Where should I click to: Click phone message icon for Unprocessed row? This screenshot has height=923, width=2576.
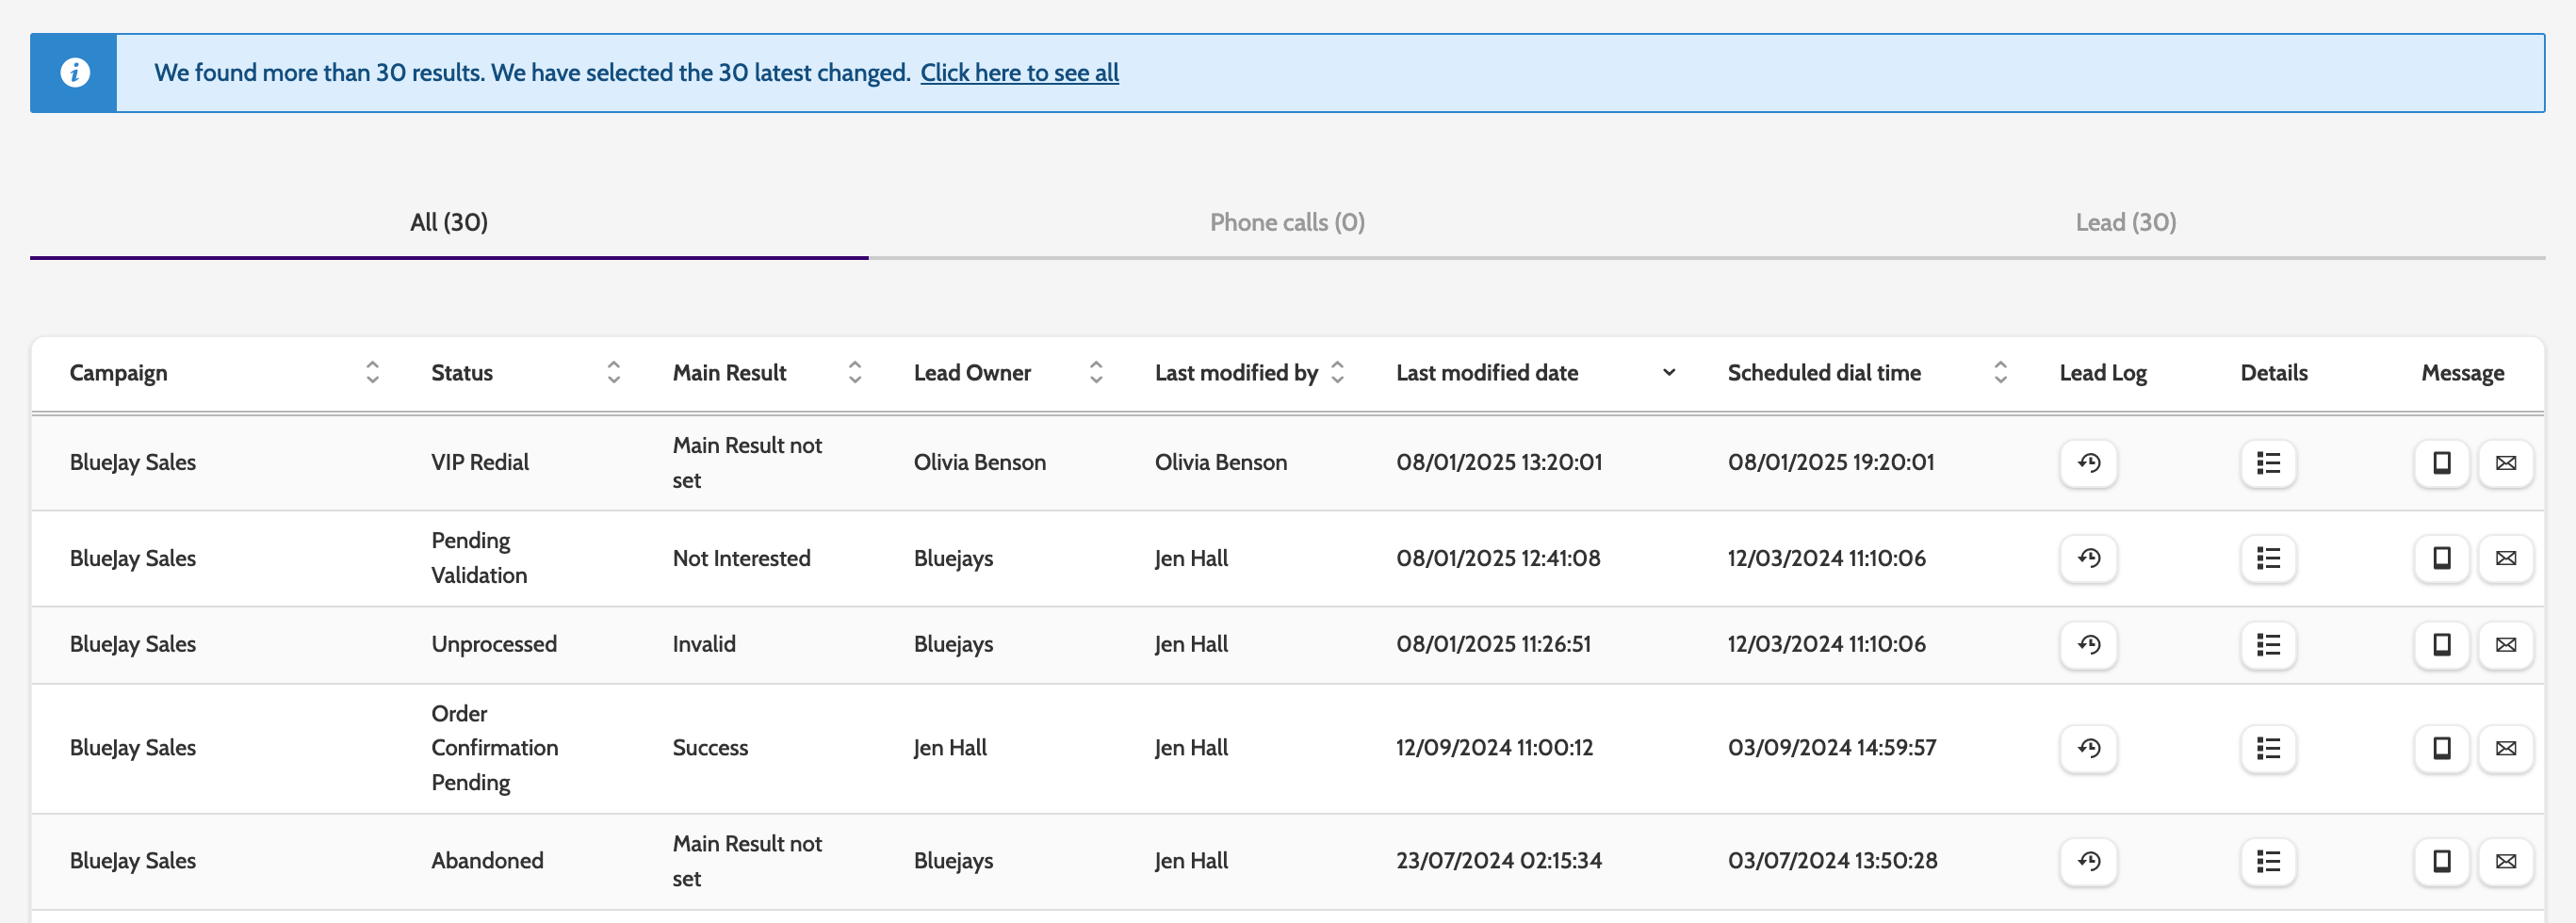pos(2441,645)
